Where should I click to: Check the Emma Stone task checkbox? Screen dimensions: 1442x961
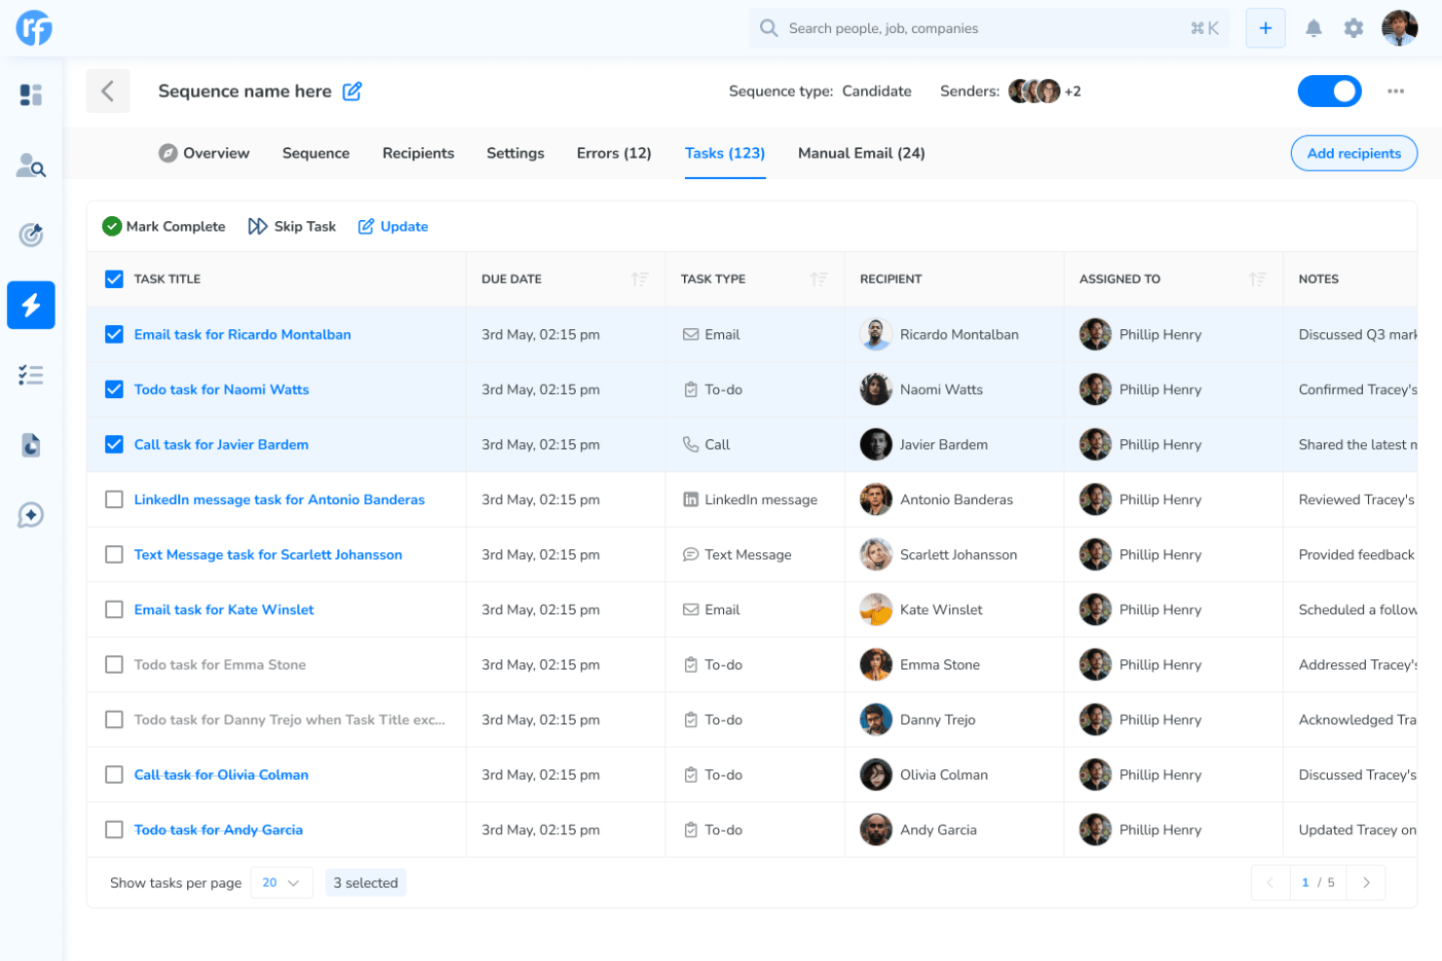click(x=114, y=664)
